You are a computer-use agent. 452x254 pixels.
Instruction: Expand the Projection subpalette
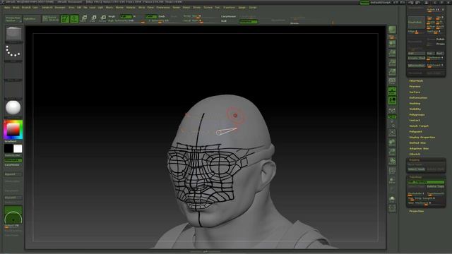coord(417,211)
